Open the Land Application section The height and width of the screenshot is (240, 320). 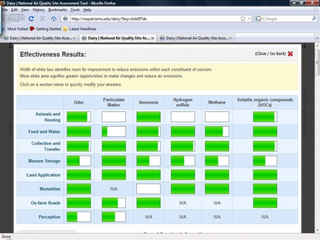click(x=44, y=175)
